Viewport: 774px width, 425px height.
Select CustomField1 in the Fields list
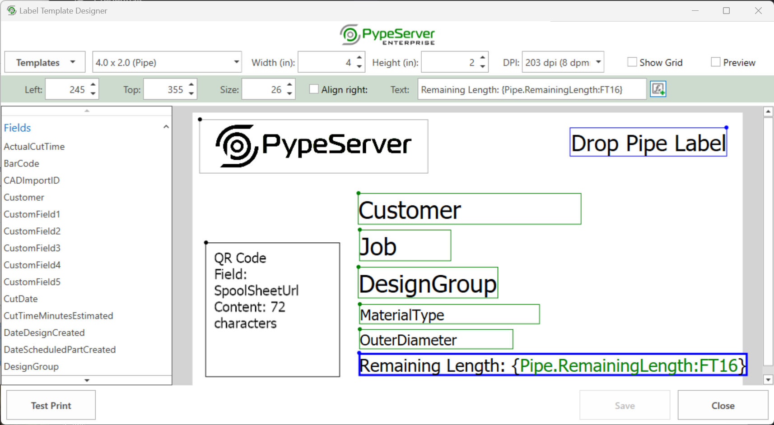[x=32, y=214]
